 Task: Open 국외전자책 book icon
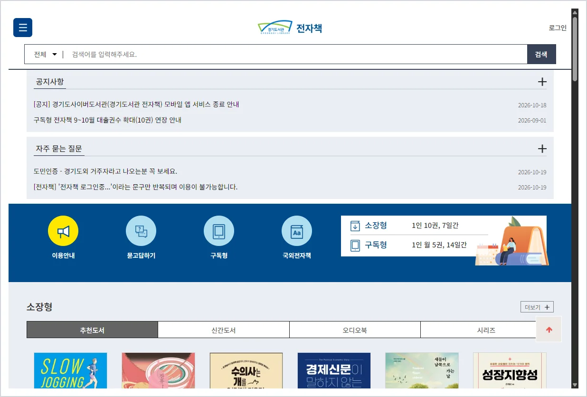pyautogui.click(x=297, y=231)
